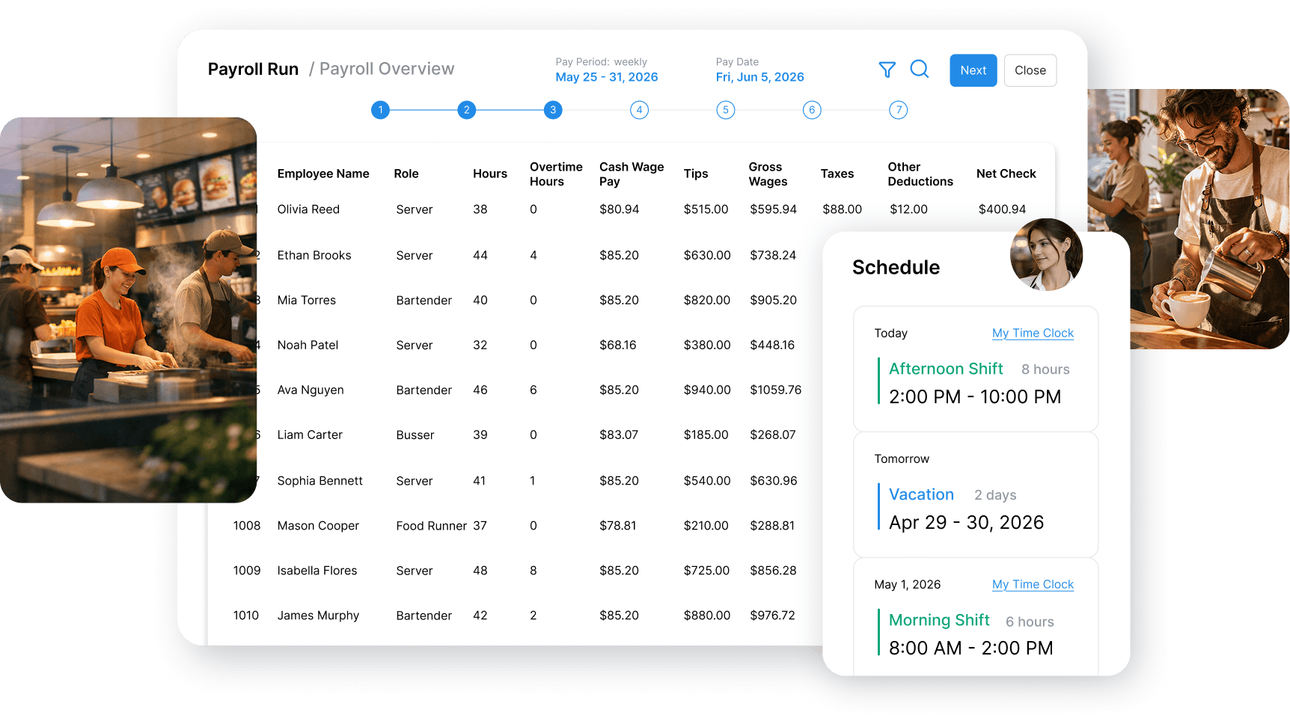
Task: Click the highlighted step 3 indicator
Action: (553, 109)
